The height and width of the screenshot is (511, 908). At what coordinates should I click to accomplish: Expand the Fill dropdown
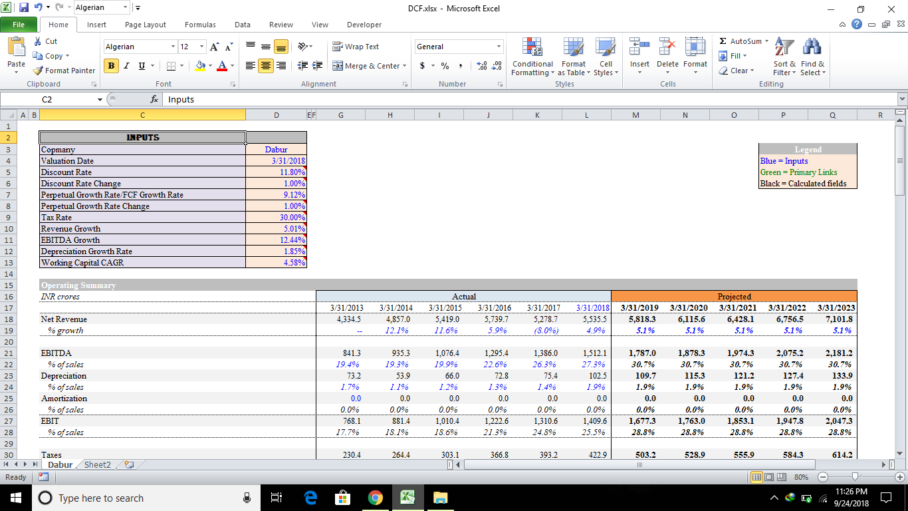point(745,56)
